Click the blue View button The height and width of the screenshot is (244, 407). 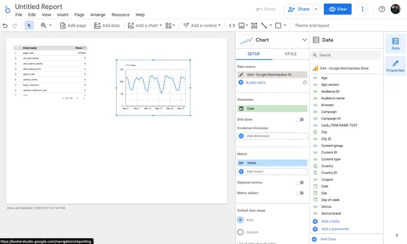[x=337, y=9]
